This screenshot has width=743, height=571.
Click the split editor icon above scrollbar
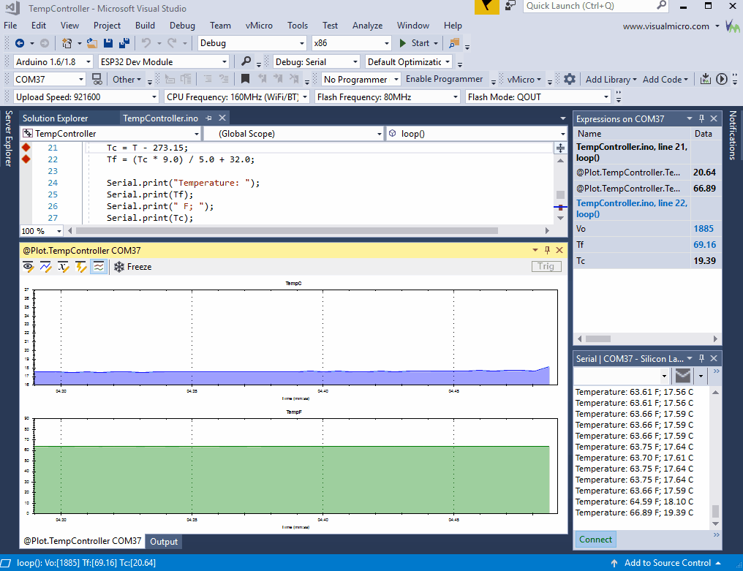click(560, 148)
